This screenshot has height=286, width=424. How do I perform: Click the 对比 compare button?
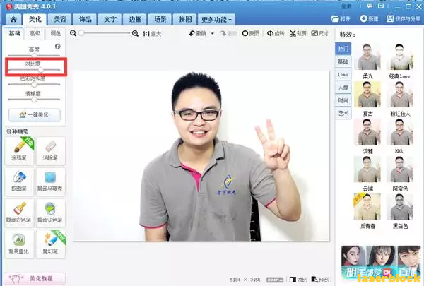[298, 280]
